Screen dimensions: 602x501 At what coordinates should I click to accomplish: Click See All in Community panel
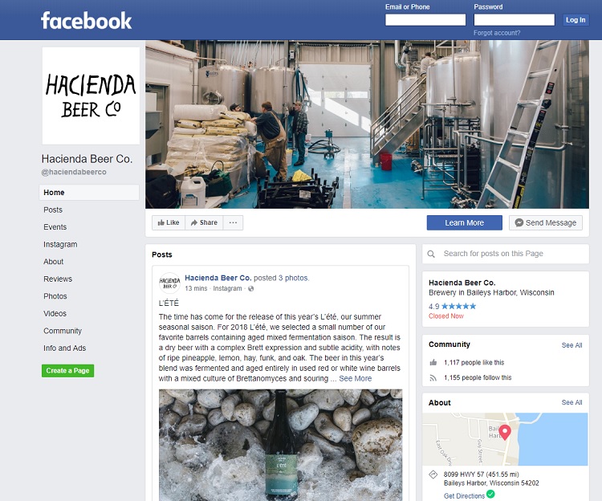click(571, 345)
